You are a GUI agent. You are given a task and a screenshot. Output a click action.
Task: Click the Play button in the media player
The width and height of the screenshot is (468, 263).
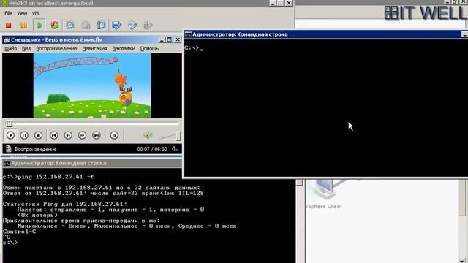click(x=10, y=135)
